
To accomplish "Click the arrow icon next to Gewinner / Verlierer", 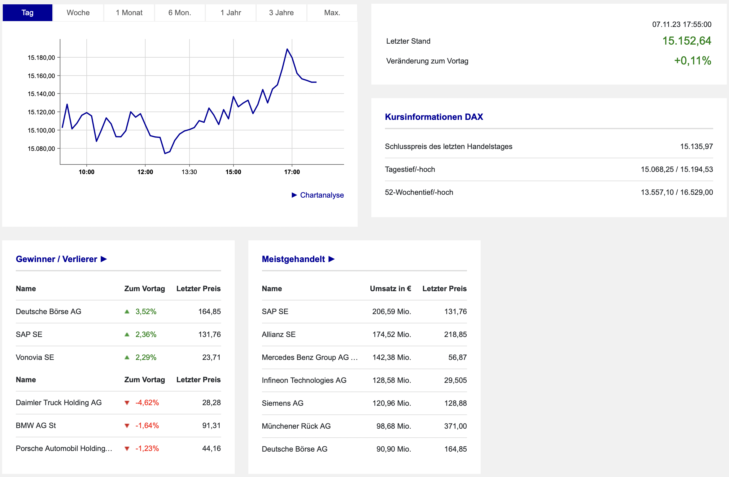I will (x=104, y=259).
